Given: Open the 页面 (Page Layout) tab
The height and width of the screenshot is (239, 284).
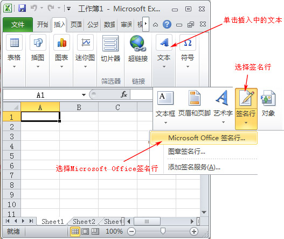Looking at the screenshot, I should pos(76,24).
